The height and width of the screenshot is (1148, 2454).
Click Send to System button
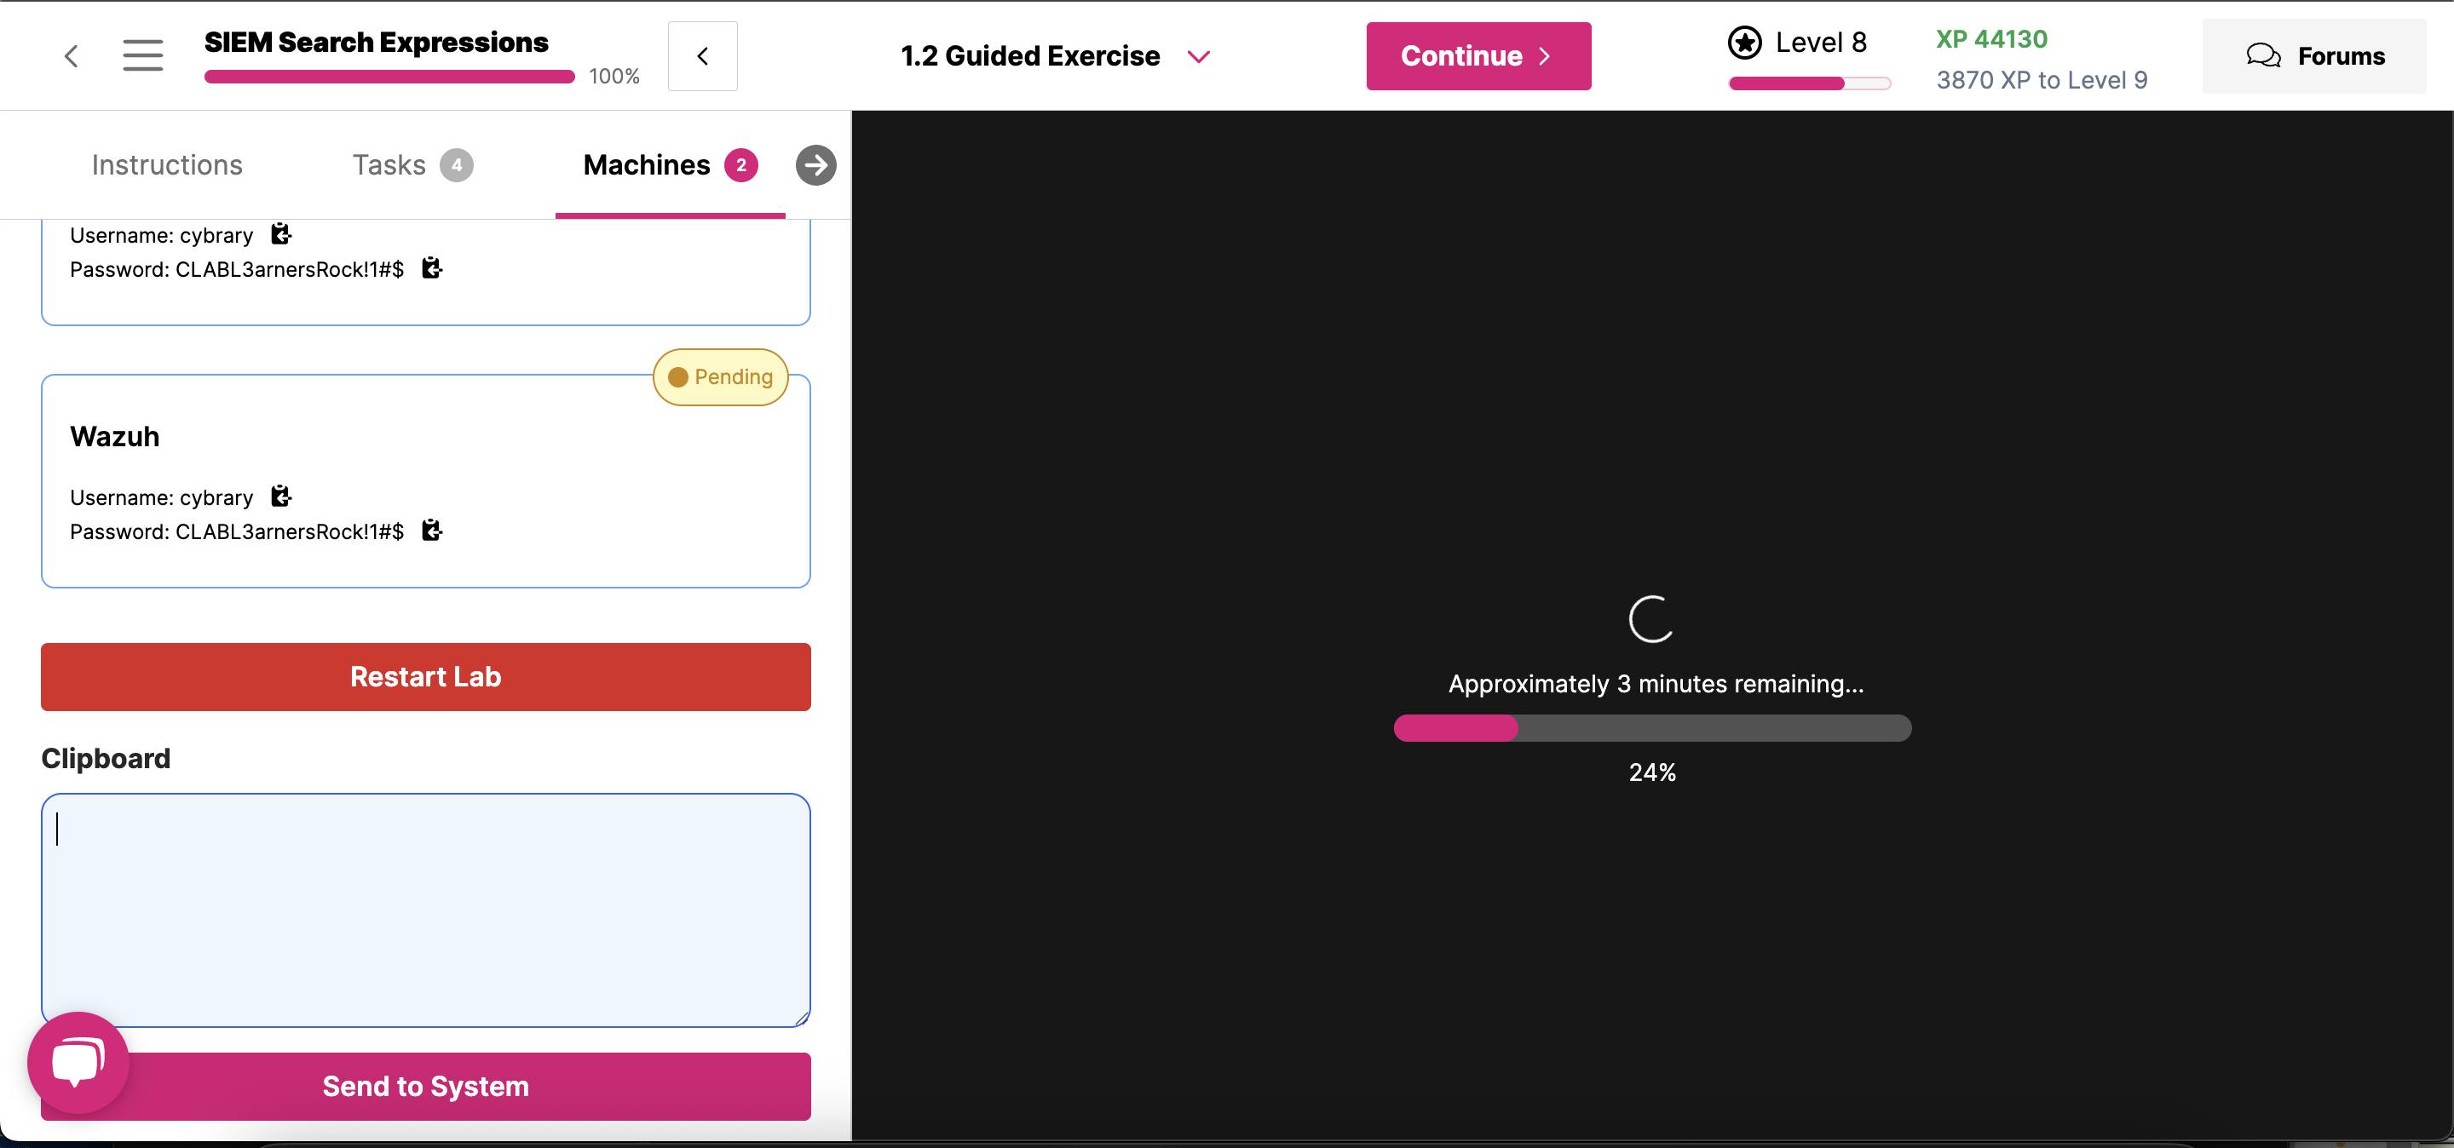[425, 1086]
